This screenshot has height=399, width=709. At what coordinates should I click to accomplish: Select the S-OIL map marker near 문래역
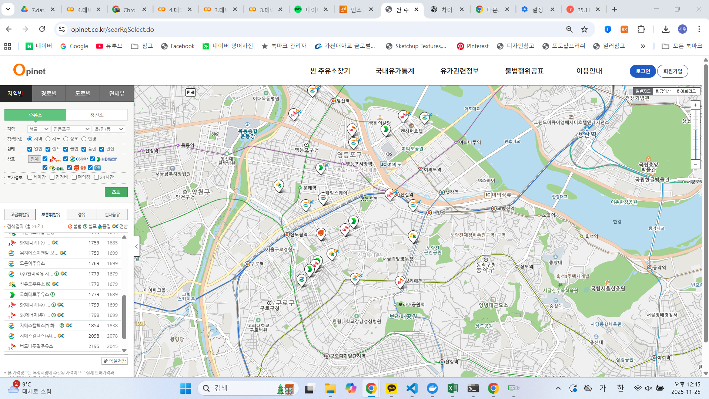point(279,186)
